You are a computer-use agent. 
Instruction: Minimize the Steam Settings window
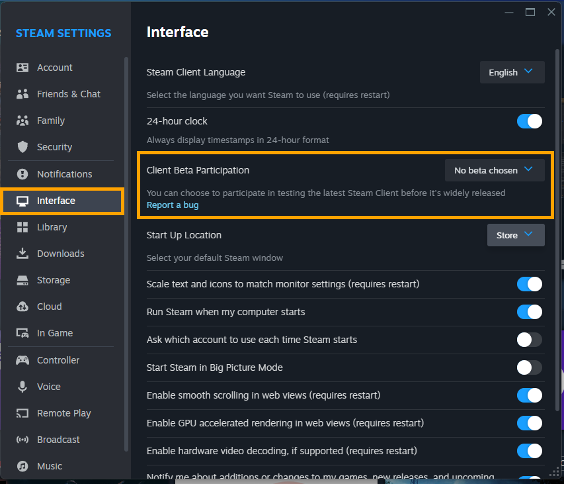[x=509, y=12]
